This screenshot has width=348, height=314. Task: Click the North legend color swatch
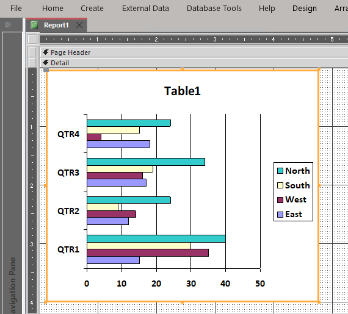pos(280,171)
